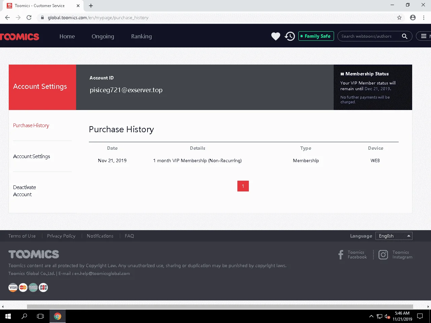Click the search magnifier icon
The image size is (431, 323).
click(405, 36)
